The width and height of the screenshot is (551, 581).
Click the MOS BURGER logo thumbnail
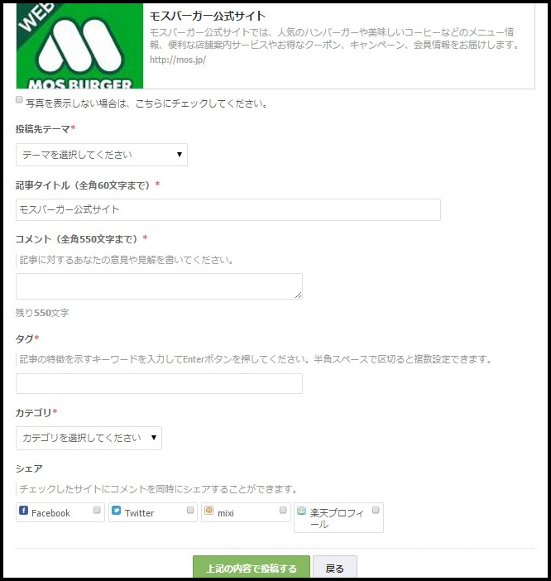pos(79,46)
